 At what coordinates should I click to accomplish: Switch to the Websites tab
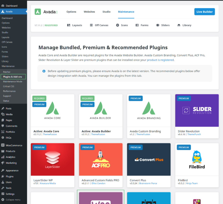tap(89, 12)
